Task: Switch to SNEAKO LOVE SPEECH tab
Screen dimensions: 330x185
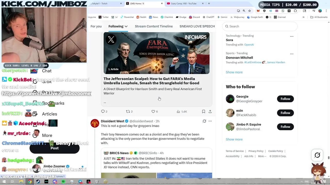Action: (197, 26)
